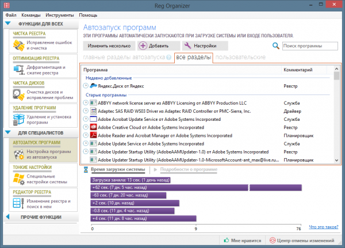
Task: Click the list scrollbar up arrow
Action: tap(336, 69)
